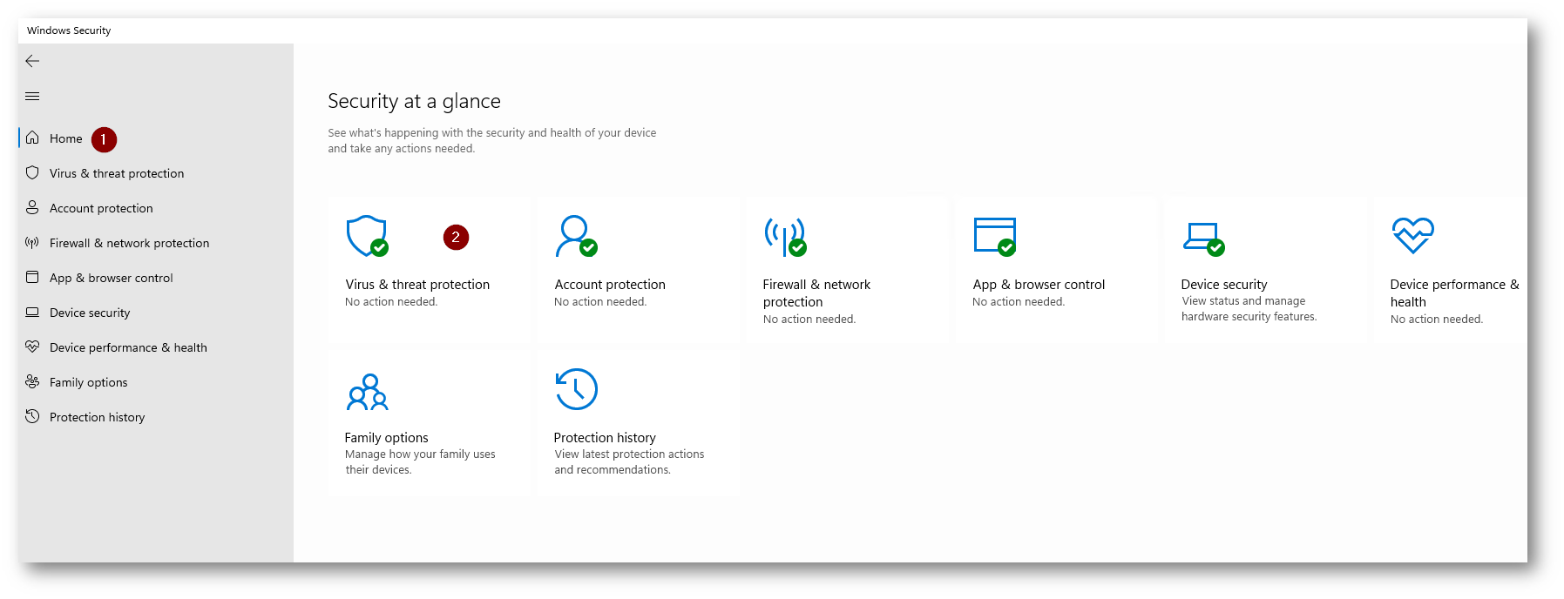1564x599 pixels.
Task: Click 'View status and manage hardware security features' text
Action: tap(1249, 309)
